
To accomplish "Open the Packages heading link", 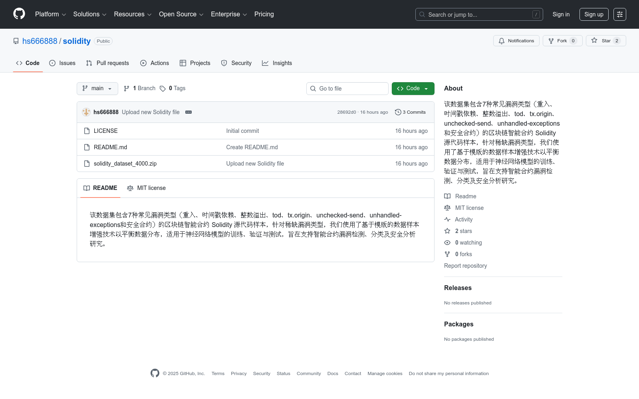I will tap(458, 324).
